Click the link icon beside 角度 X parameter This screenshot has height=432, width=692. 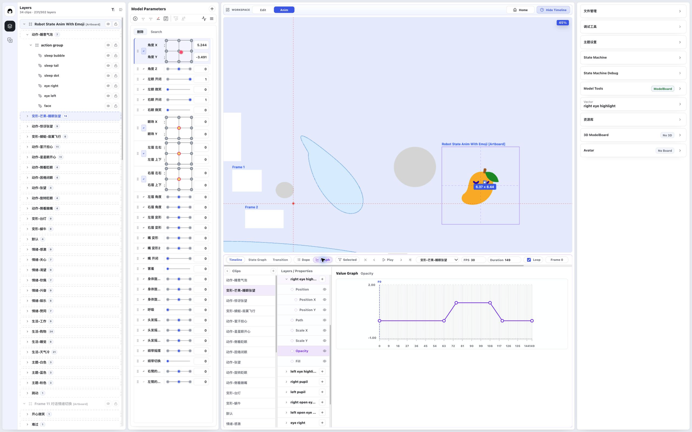pos(143,51)
